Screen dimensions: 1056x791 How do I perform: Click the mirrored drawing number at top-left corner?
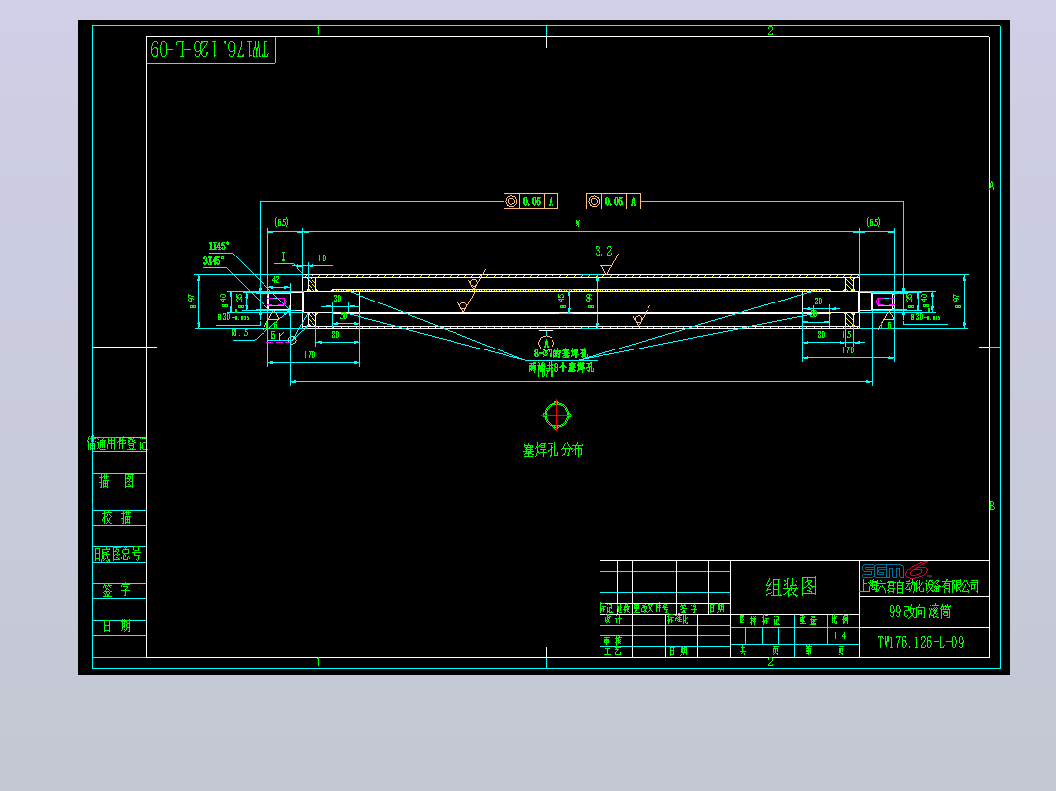pos(210,49)
